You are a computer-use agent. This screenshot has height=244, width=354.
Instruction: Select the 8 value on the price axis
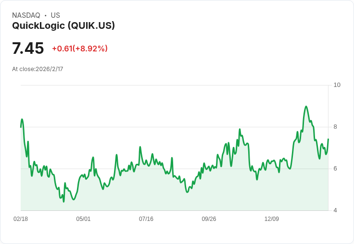point(335,127)
